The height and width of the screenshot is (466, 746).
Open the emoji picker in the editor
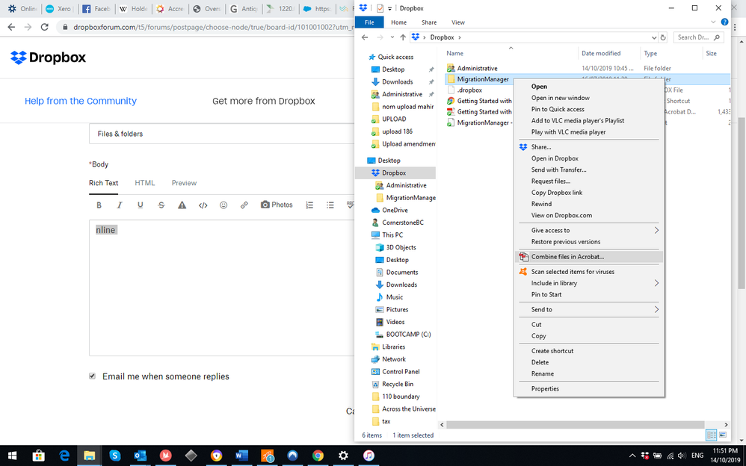coord(224,205)
